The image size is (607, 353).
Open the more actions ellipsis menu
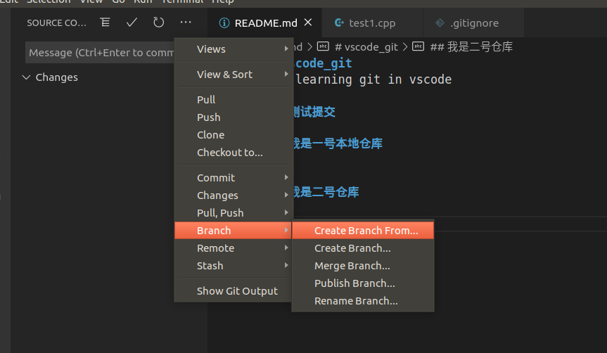coord(186,23)
